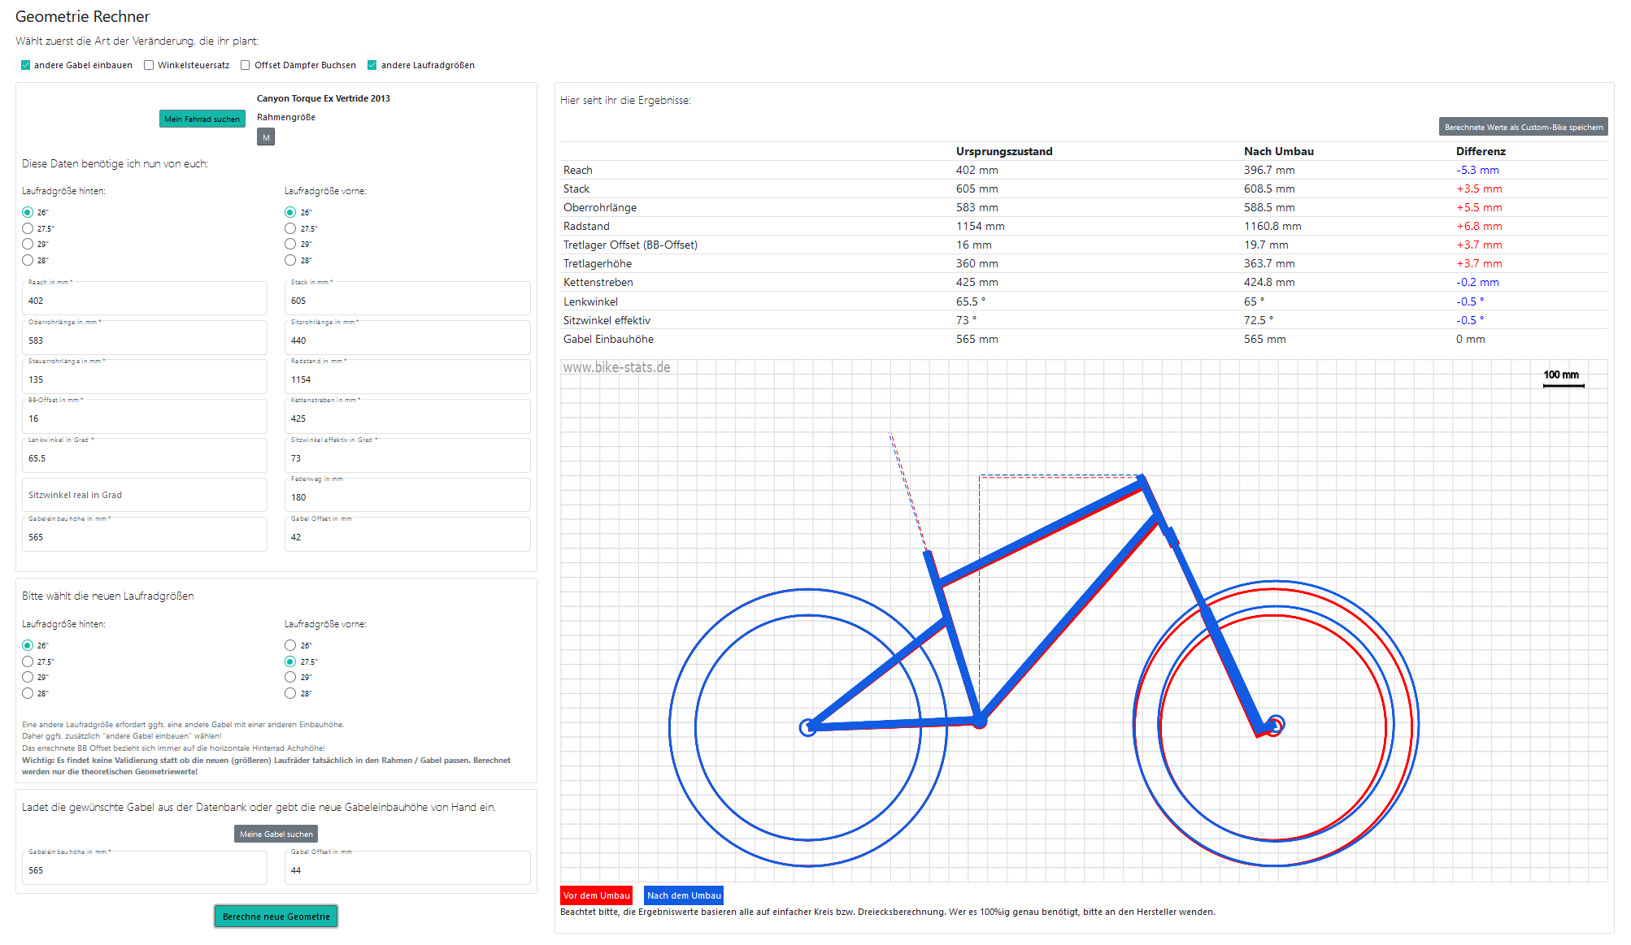Click the red Vor dem Umbau legend
This screenshot has height=945, width=1631.
point(596,895)
